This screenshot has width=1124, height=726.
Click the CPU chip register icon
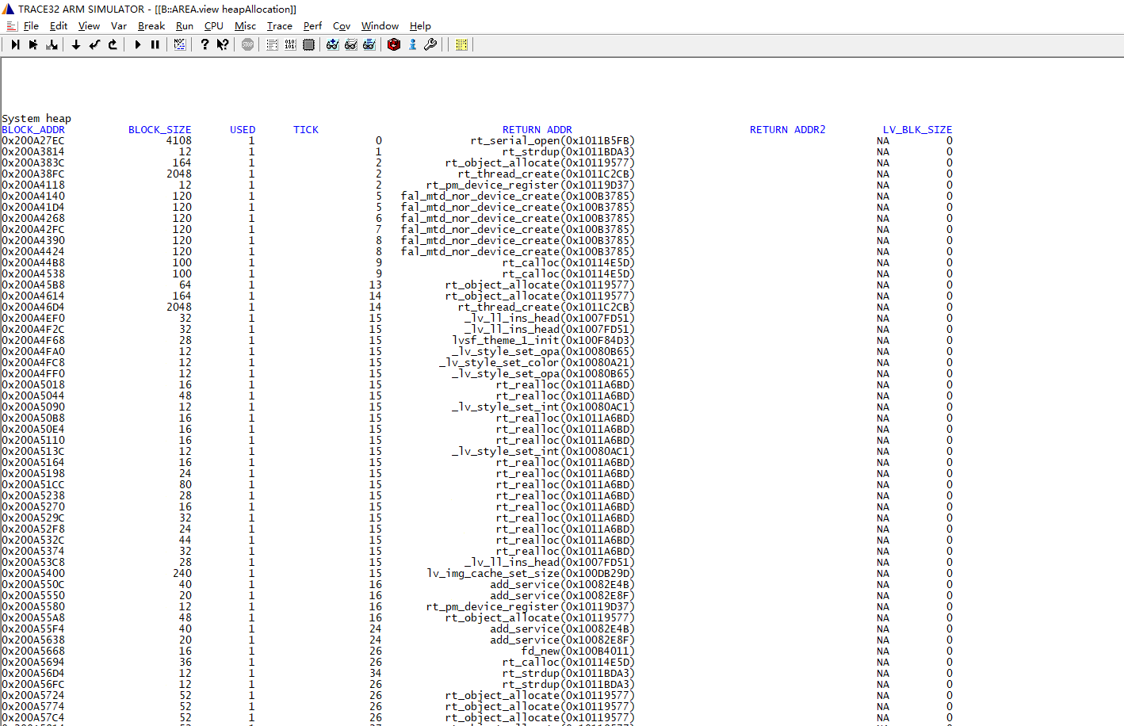[308, 45]
